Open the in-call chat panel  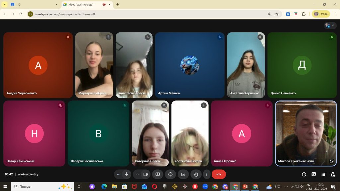click(x=313, y=174)
